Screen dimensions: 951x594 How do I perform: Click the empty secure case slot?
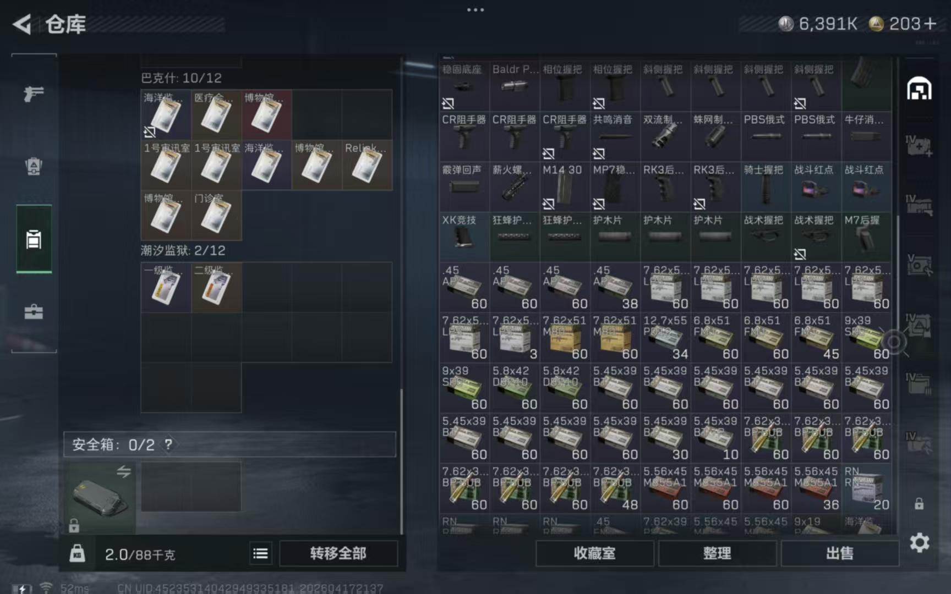pyautogui.click(x=191, y=487)
